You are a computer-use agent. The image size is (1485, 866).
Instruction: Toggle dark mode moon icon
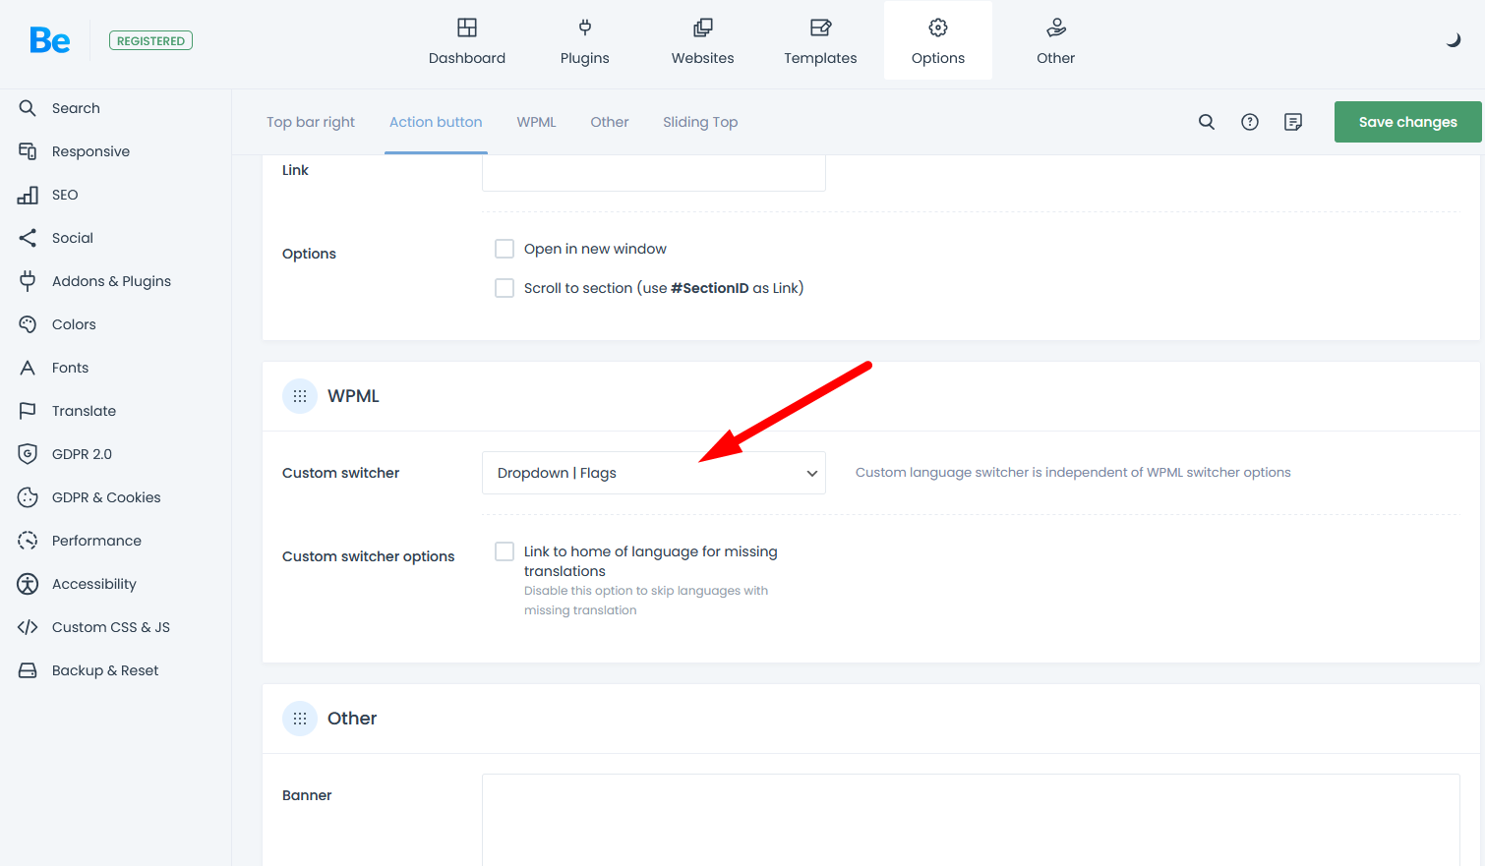[x=1453, y=40]
